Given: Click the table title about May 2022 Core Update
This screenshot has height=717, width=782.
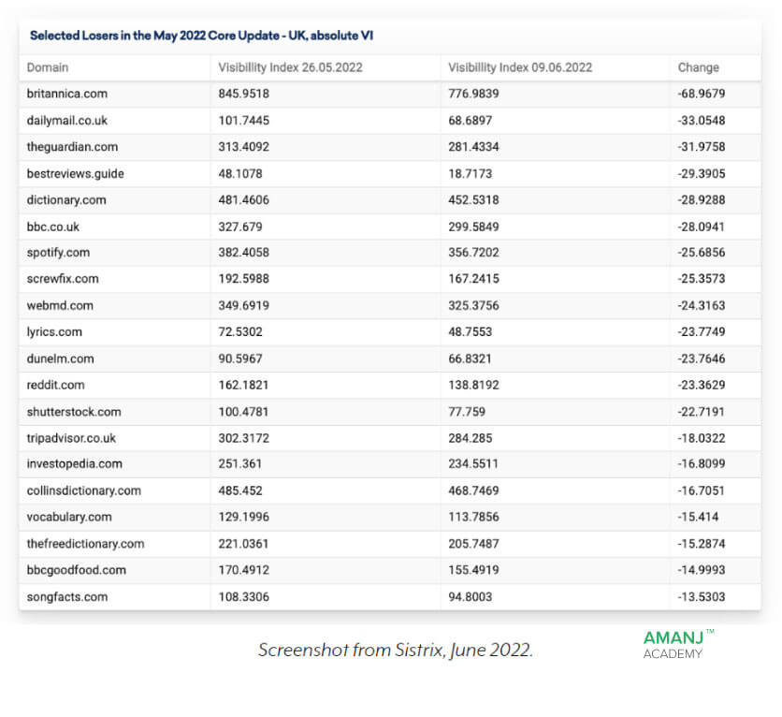Looking at the screenshot, I should point(201,36).
